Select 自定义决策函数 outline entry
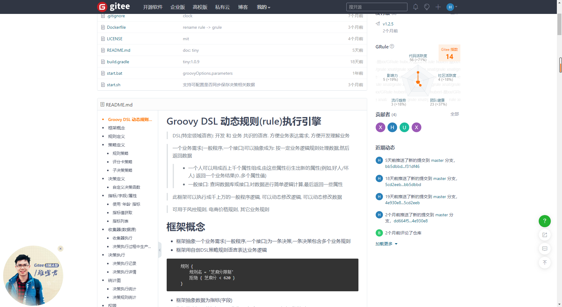 [126, 187]
